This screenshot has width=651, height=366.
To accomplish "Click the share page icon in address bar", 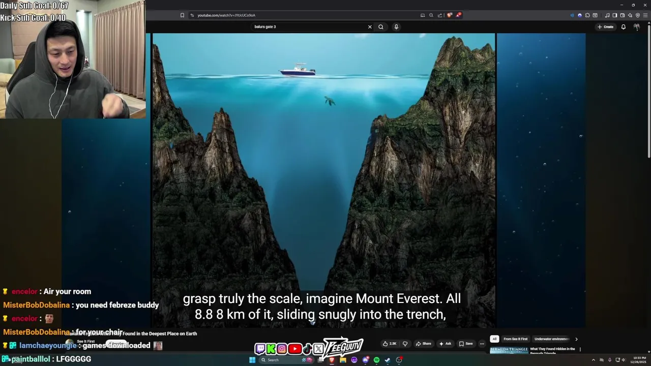I will pos(440,15).
